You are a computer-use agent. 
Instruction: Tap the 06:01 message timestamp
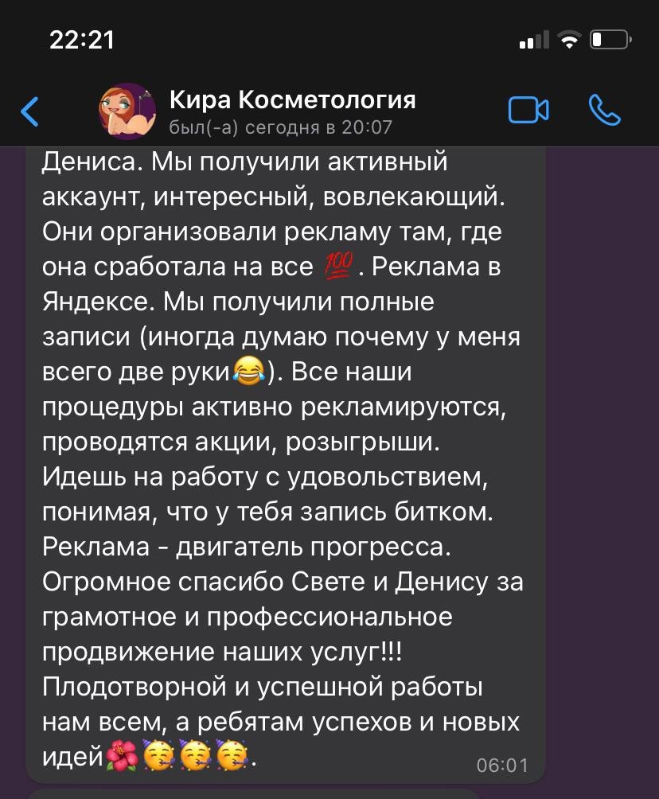pyautogui.click(x=502, y=766)
